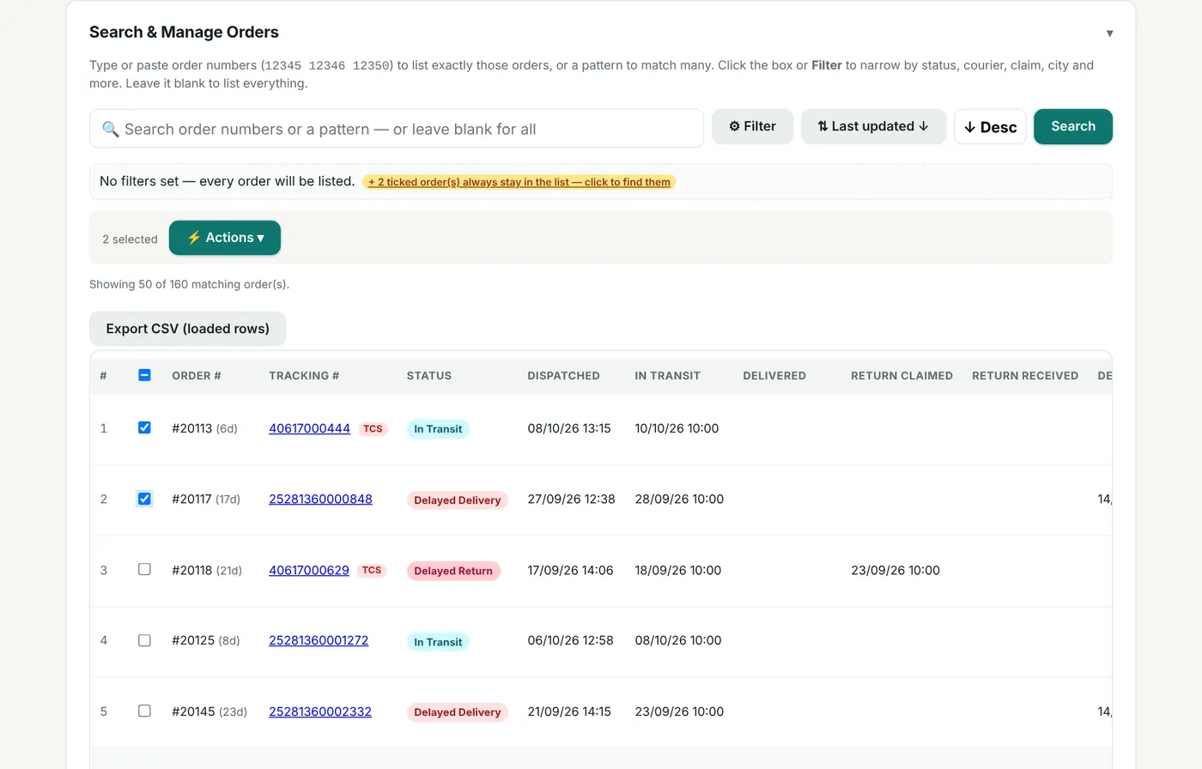Click the STATUS column header

[x=429, y=376]
